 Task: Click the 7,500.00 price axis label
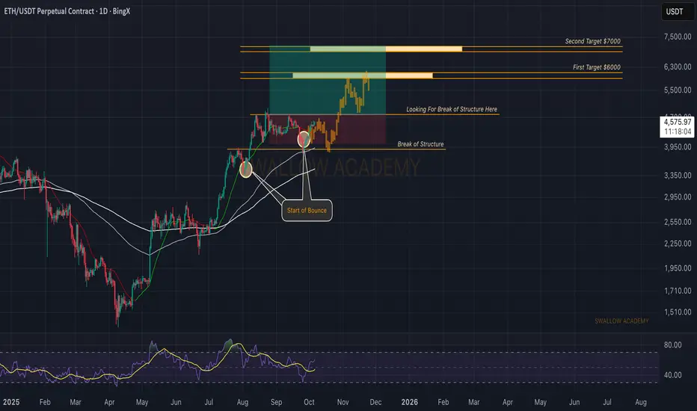[x=678, y=37]
